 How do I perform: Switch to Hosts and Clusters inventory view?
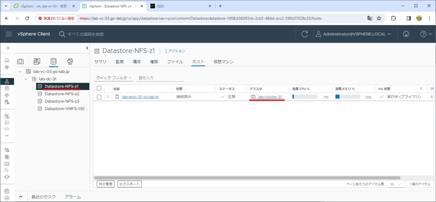tap(20, 61)
